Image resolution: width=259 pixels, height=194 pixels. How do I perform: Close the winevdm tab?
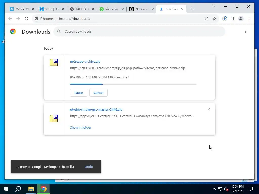(123, 9)
